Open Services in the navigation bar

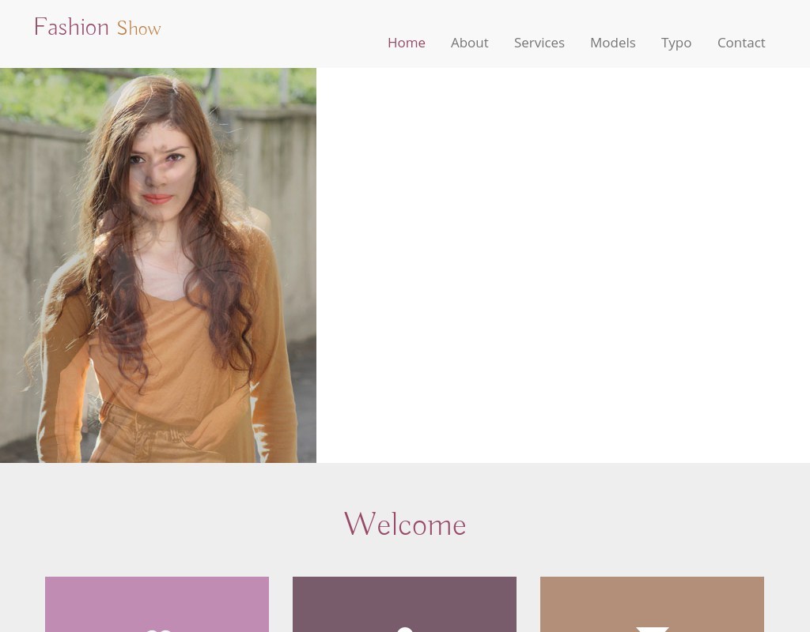(x=539, y=43)
